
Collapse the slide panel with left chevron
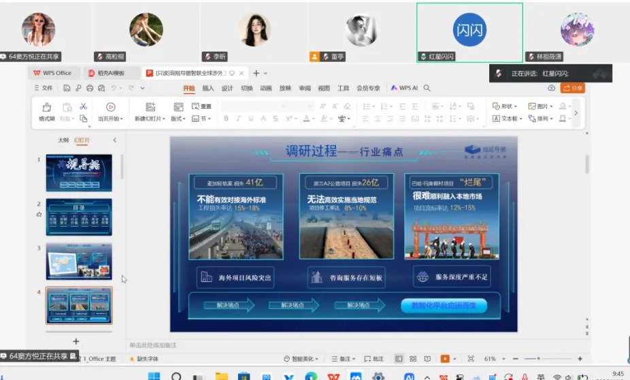point(114,140)
